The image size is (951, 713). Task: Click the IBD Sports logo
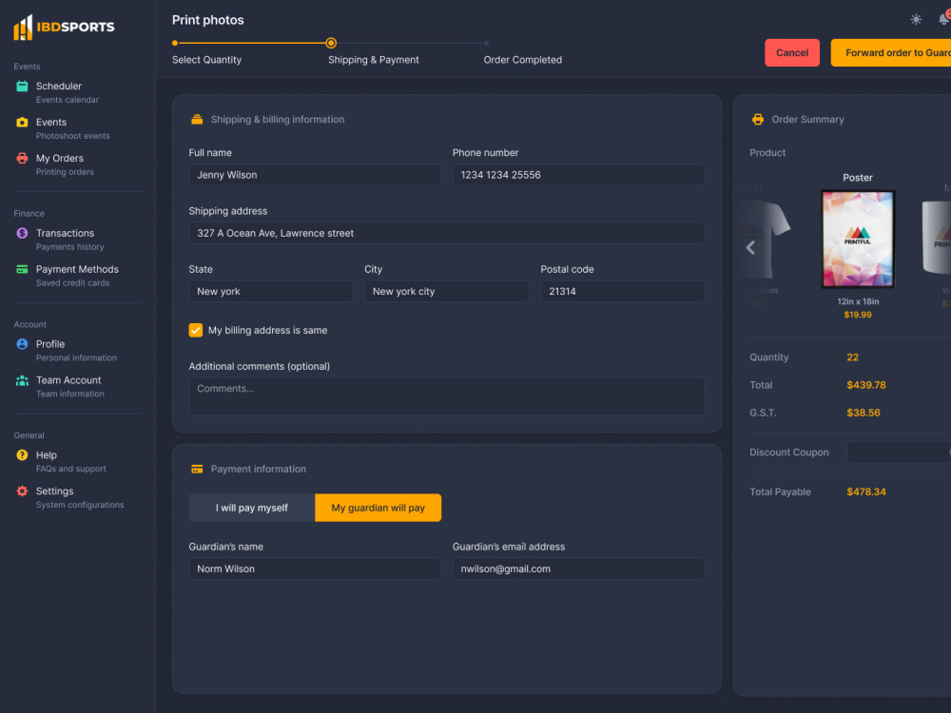click(x=64, y=28)
